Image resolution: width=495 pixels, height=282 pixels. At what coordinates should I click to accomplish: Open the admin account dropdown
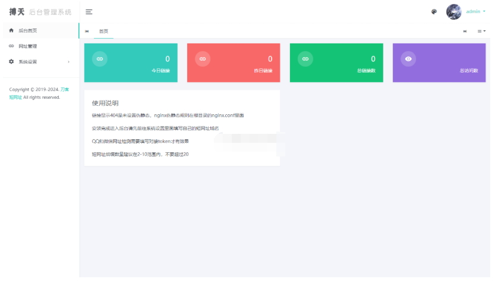[475, 12]
